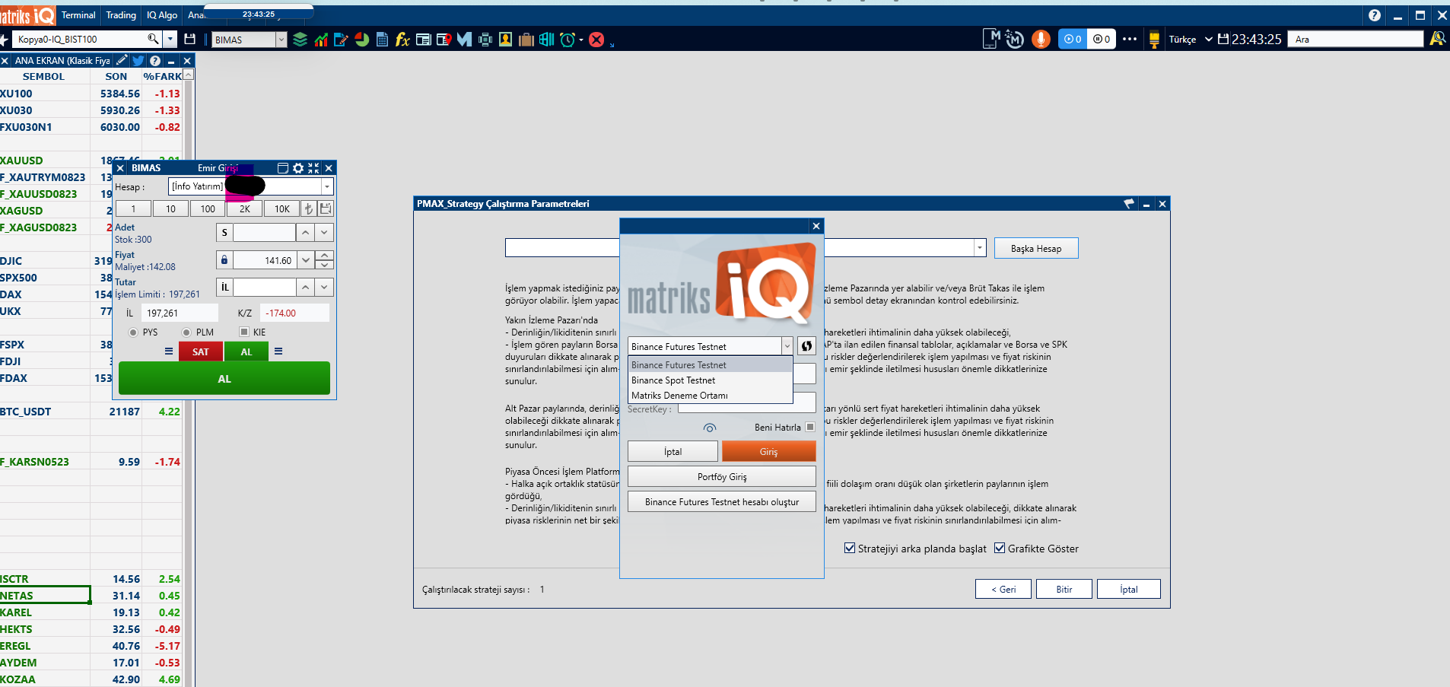Open the alarm clock tool in toolbar
Viewport: 1450px width, 687px height.
[567, 40]
